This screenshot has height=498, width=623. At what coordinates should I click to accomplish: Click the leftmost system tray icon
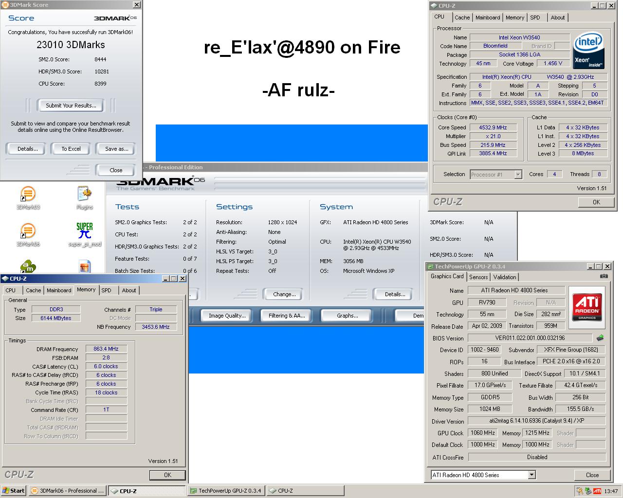pyautogui.click(x=580, y=491)
